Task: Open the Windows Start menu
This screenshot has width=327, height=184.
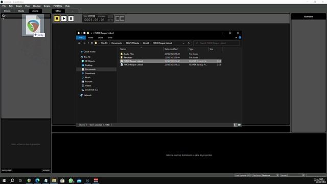Action: [4, 180]
